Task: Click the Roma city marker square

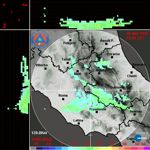Action: [x=63, y=99]
